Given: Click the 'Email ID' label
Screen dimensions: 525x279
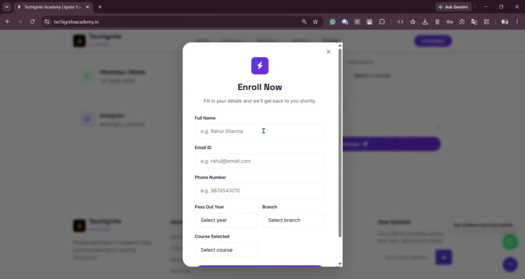Looking at the screenshot, I should (203, 147).
